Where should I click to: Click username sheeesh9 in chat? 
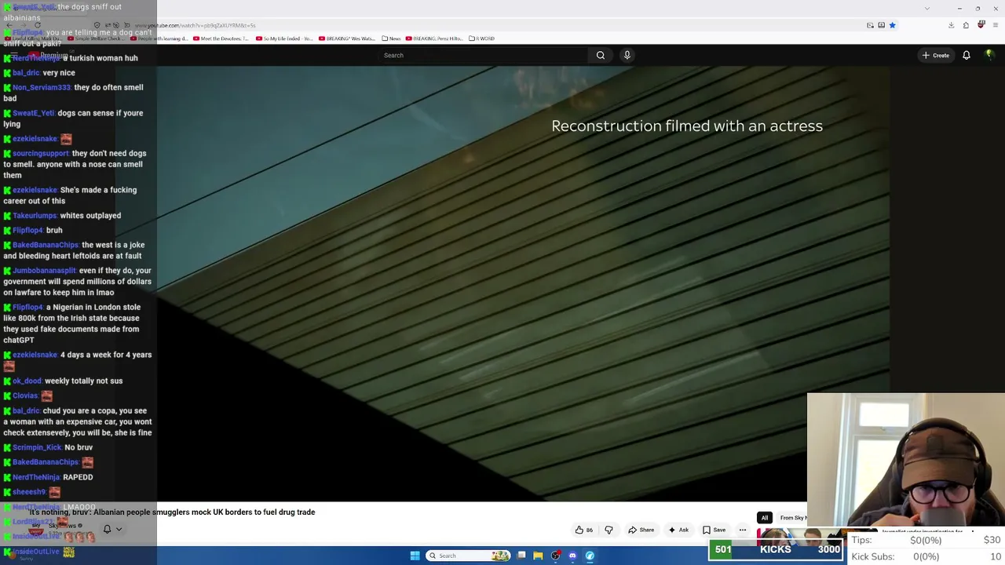click(29, 492)
